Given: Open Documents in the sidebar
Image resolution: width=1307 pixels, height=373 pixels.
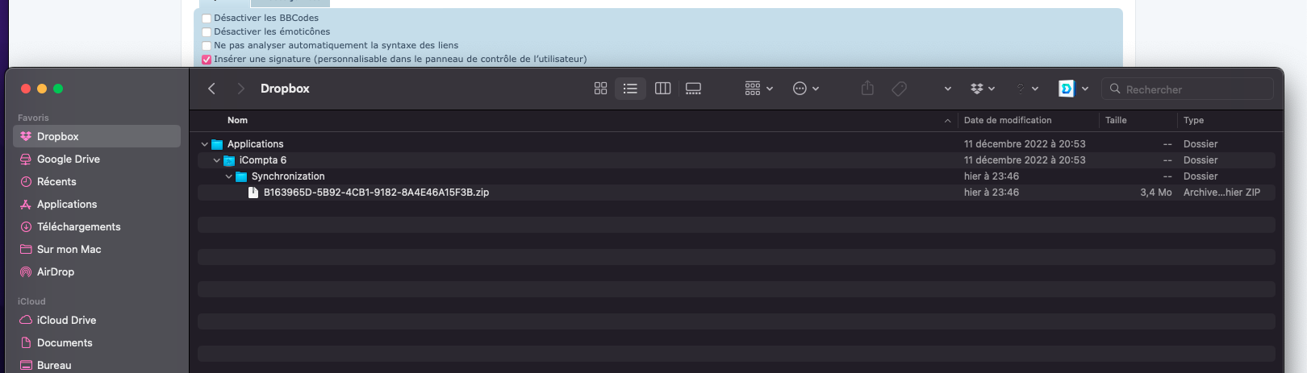Looking at the screenshot, I should click(x=97, y=342).
